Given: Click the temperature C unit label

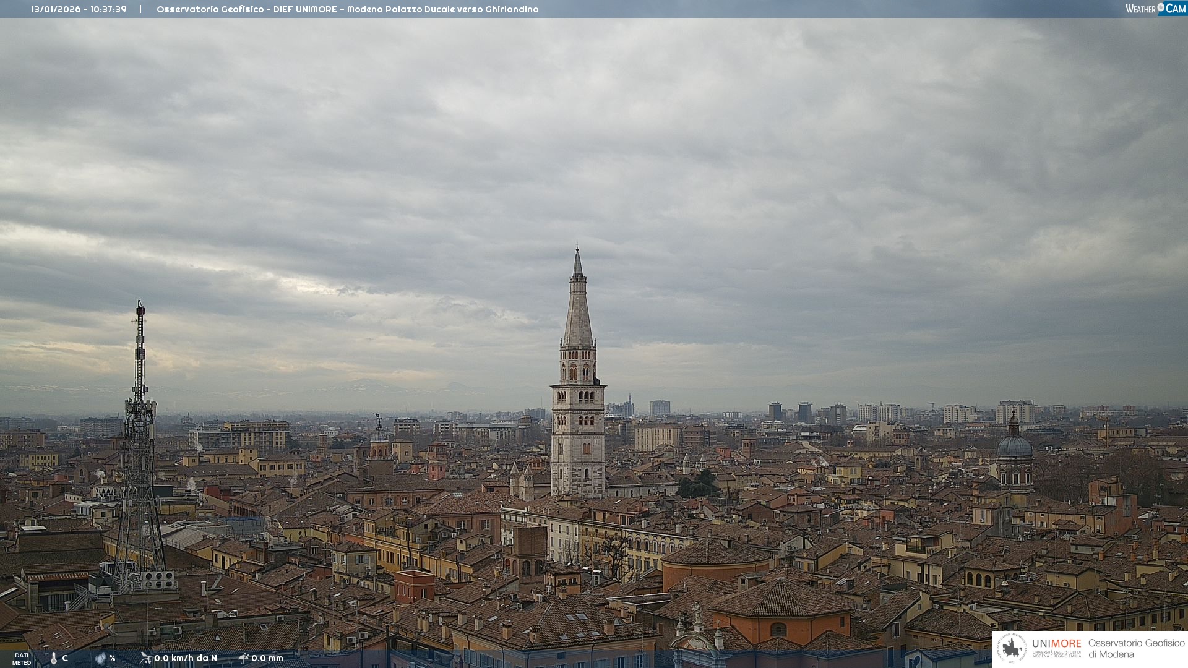Looking at the screenshot, I should click(65, 658).
